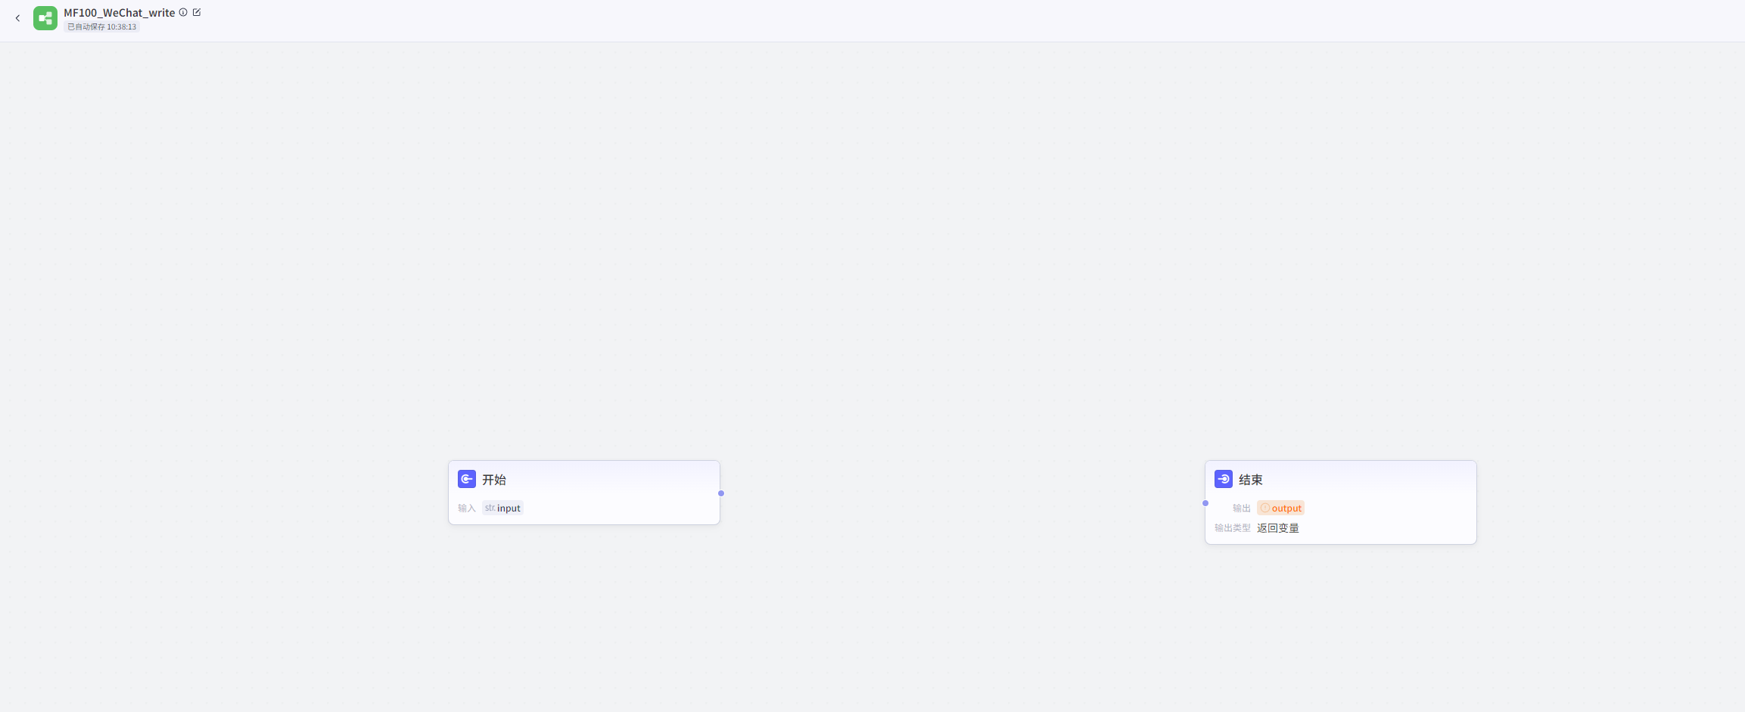The height and width of the screenshot is (712, 1745).
Task: Click the warning icon on the output tag
Action: (x=1265, y=508)
